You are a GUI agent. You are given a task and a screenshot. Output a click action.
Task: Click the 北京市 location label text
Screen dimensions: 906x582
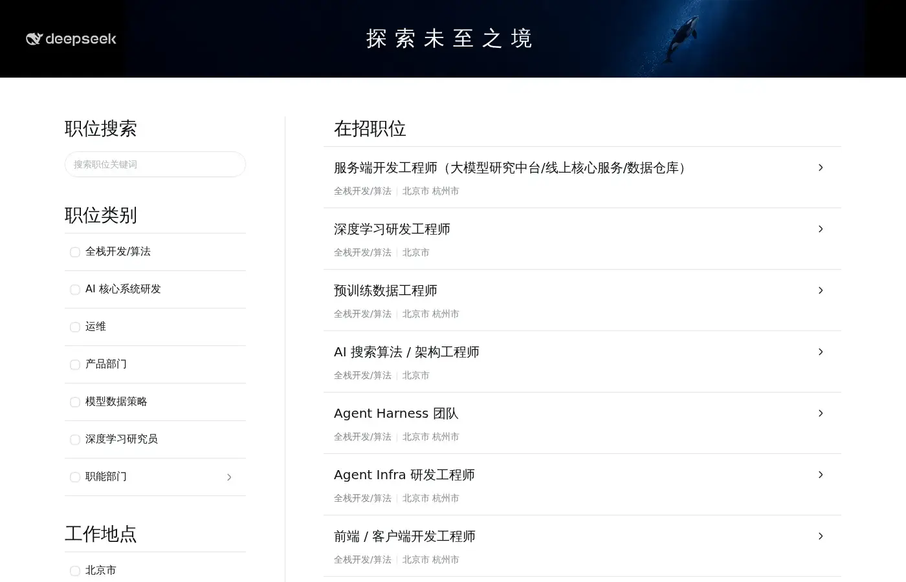(101, 570)
